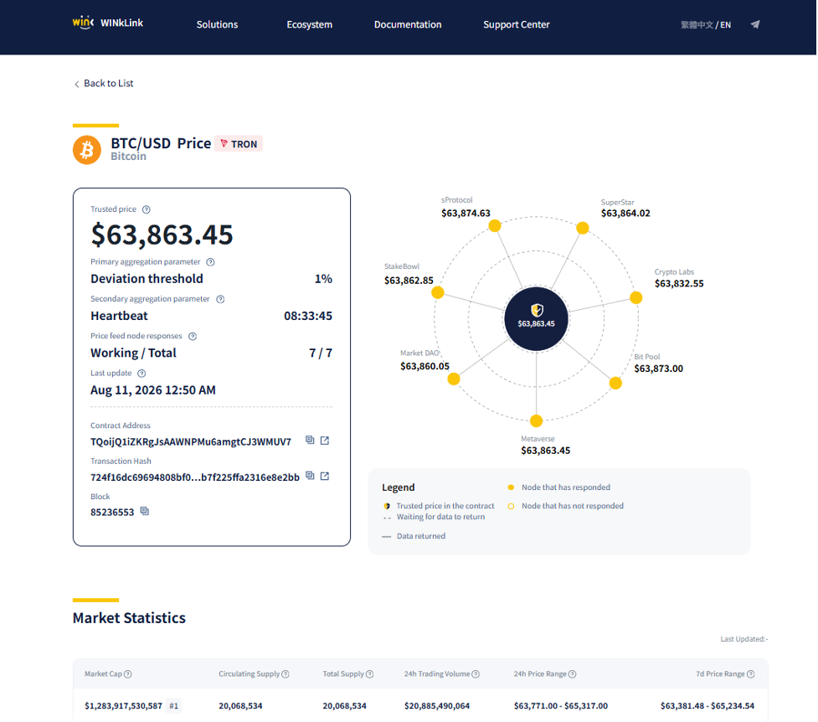Click help icon beside Price feed node responses
Image resolution: width=818 pixels, height=722 pixels.
[x=193, y=336]
